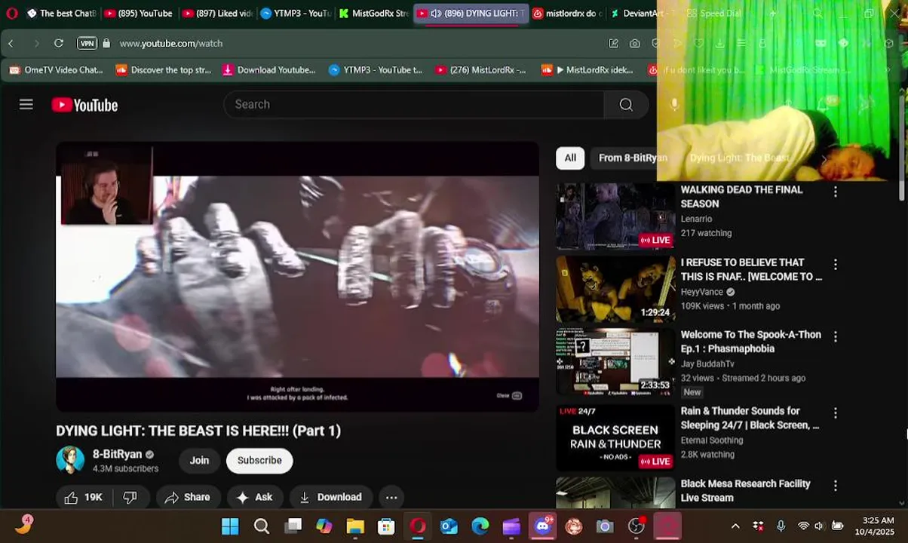The image size is (908, 543).
Task: Open Windows taskbar search
Action: pyautogui.click(x=262, y=526)
